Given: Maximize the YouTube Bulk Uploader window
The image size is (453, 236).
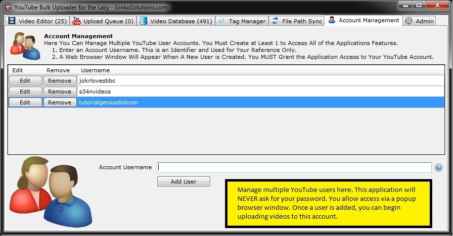Looking at the screenshot, I should [418, 5].
